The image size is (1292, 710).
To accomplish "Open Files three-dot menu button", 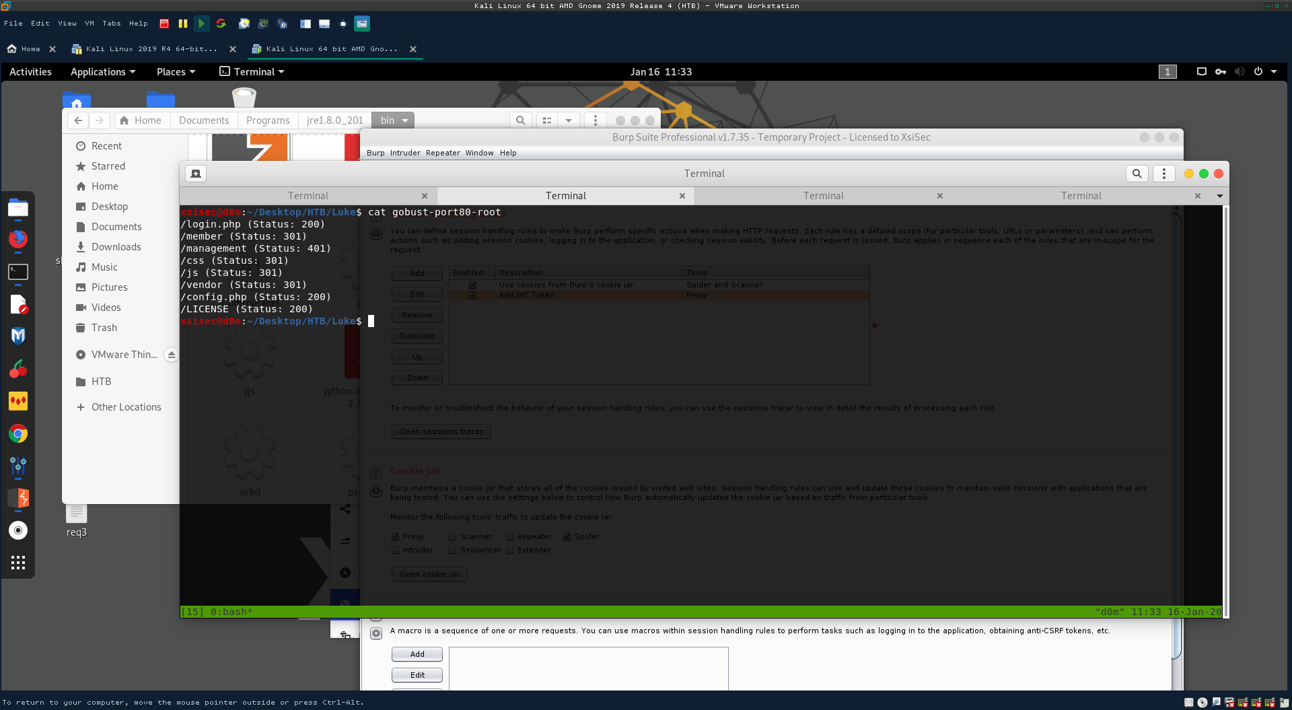I will pos(595,120).
